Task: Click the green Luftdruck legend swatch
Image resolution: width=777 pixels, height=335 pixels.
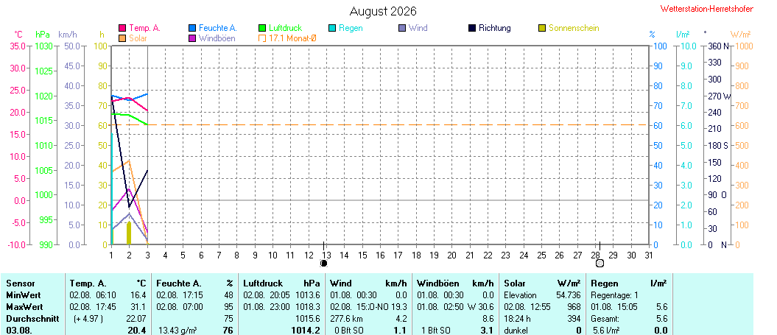Action: coord(262,28)
